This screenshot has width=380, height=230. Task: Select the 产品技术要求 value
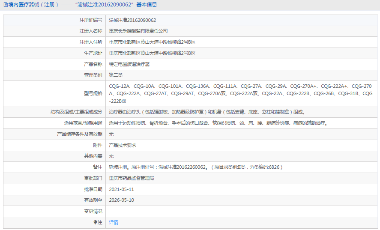[123, 145]
